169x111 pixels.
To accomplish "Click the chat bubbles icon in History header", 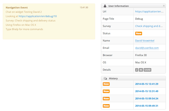I will coord(105,78).
